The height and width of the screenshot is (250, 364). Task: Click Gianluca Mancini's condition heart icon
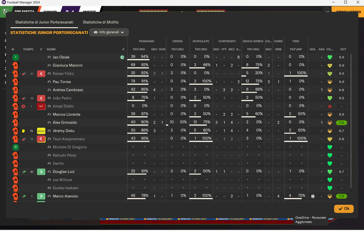pos(330,66)
